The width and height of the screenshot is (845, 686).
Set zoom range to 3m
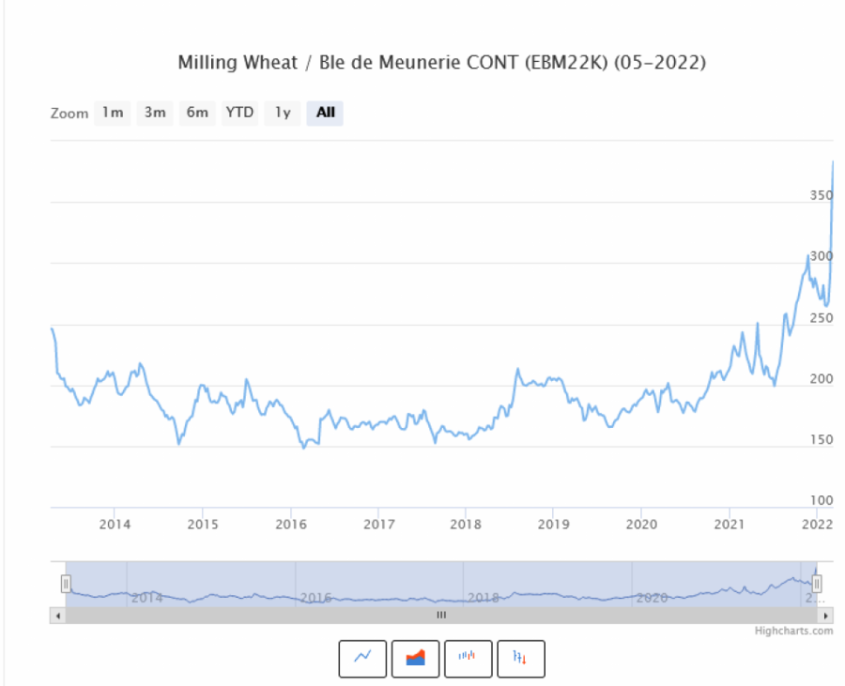tap(155, 114)
